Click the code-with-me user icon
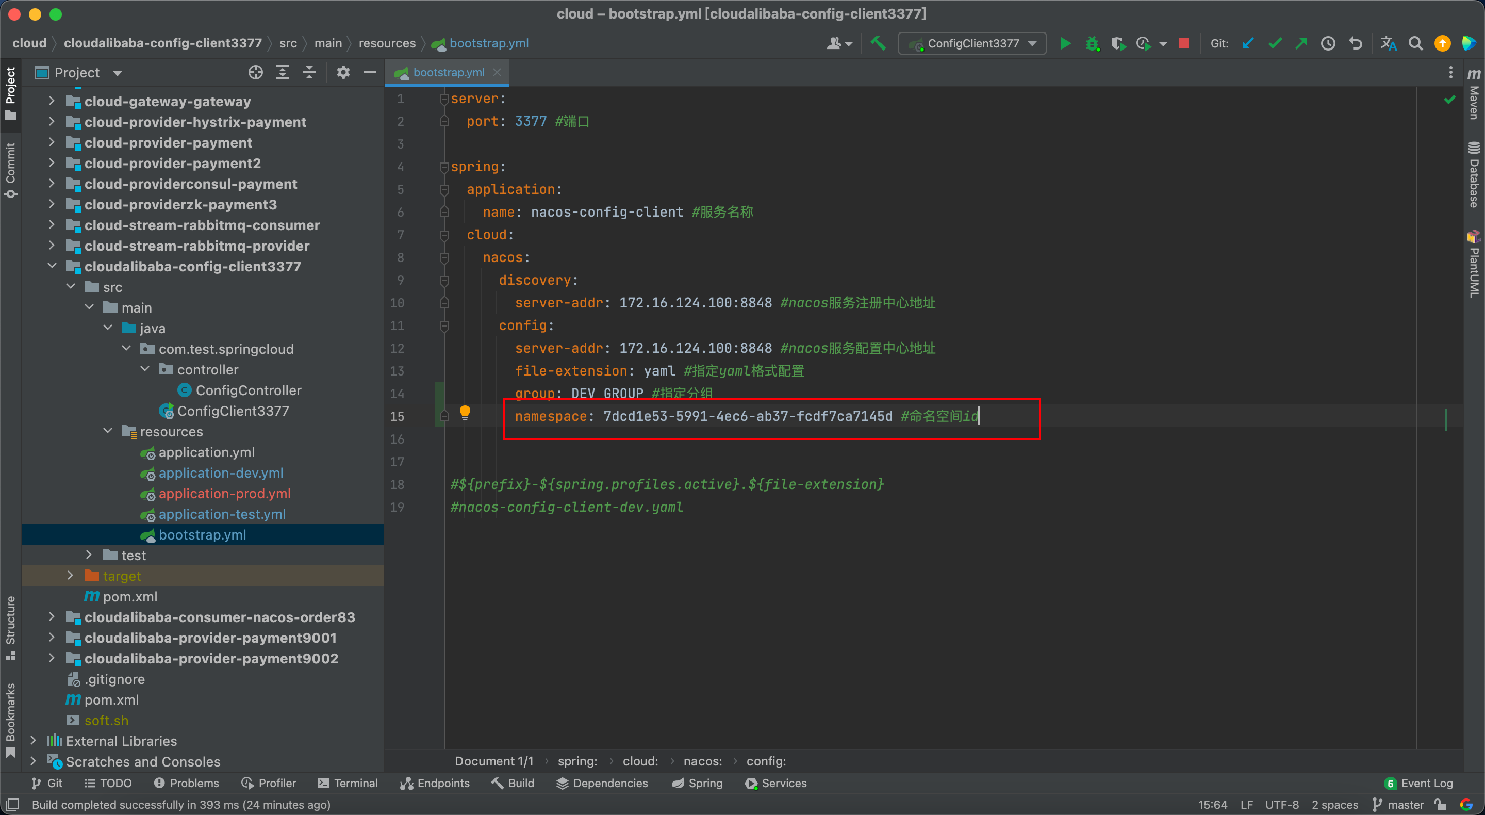Screen dimensions: 1485x815 839,43
